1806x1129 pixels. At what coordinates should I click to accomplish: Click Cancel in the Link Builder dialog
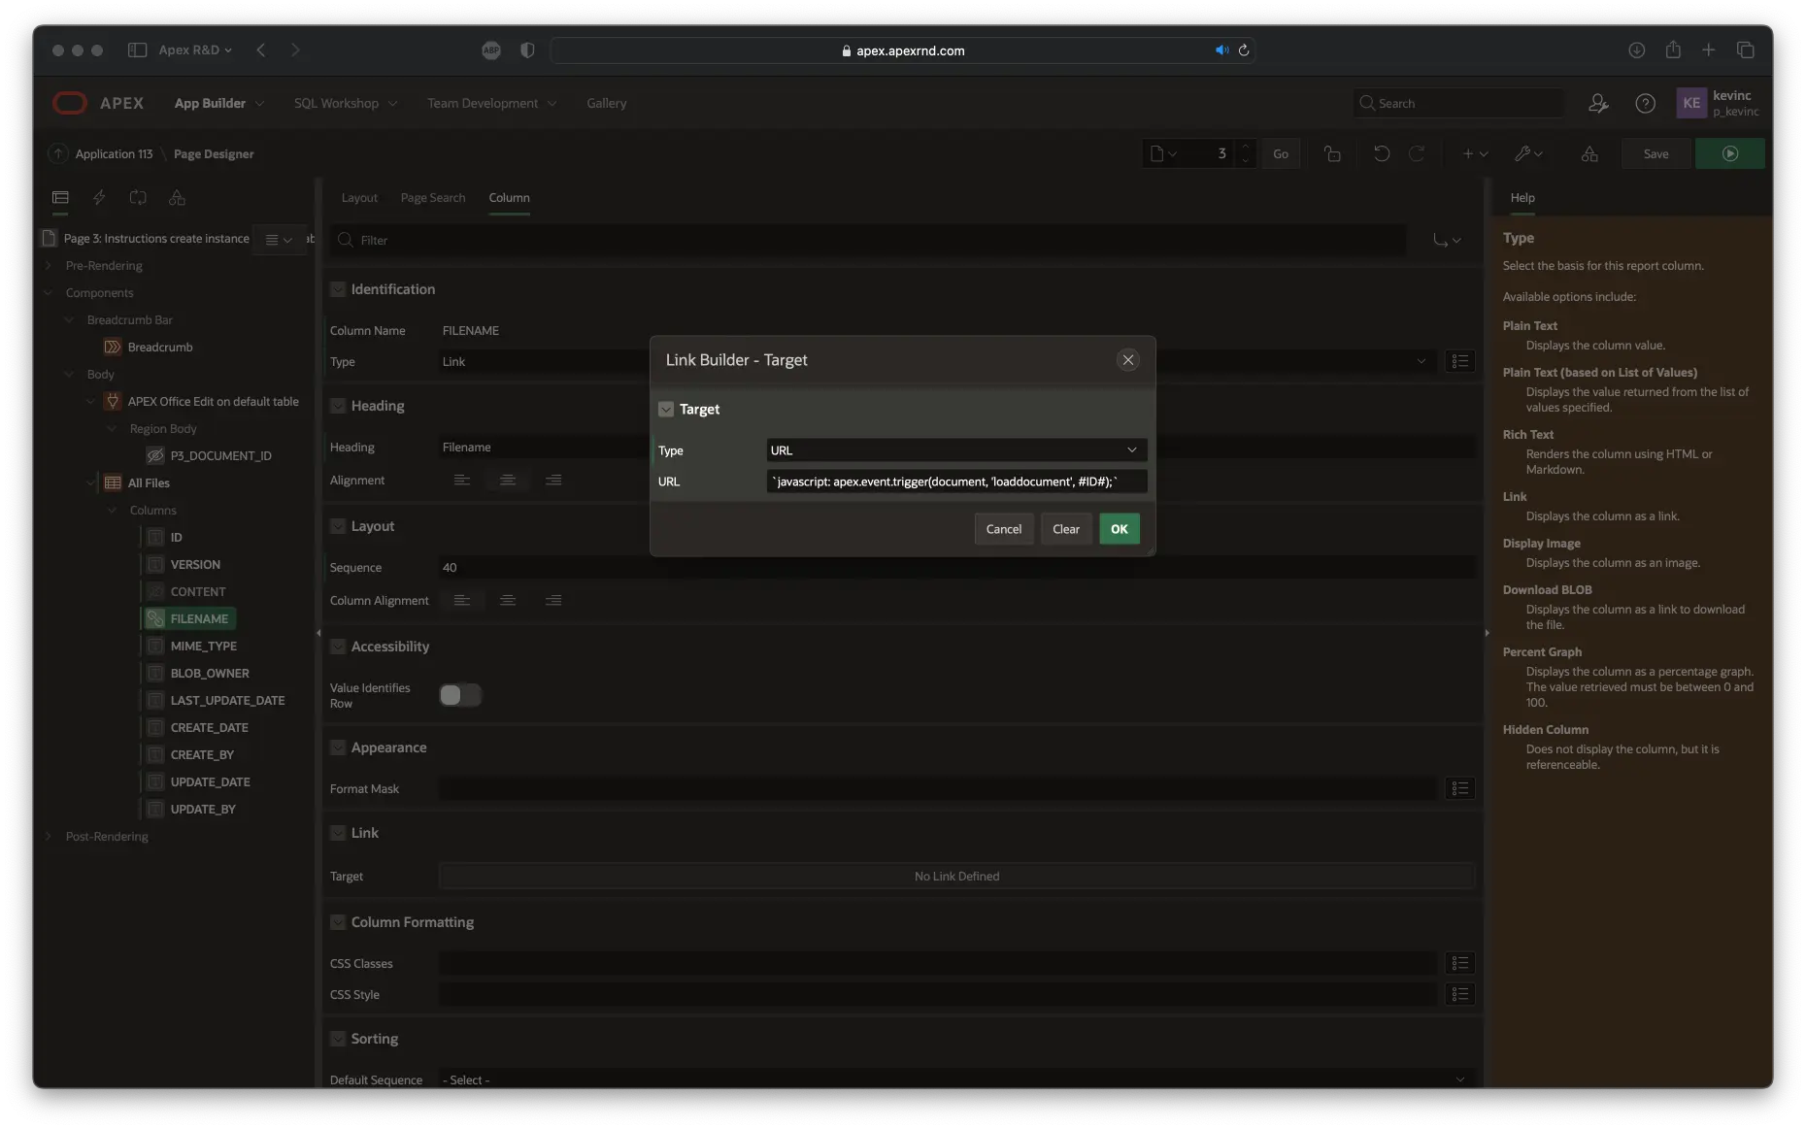[x=1003, y=529]
